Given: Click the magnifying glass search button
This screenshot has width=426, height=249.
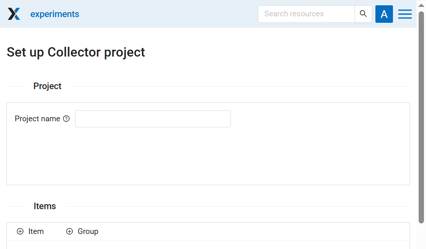Looking at the screenshot, I should point(363,14).
